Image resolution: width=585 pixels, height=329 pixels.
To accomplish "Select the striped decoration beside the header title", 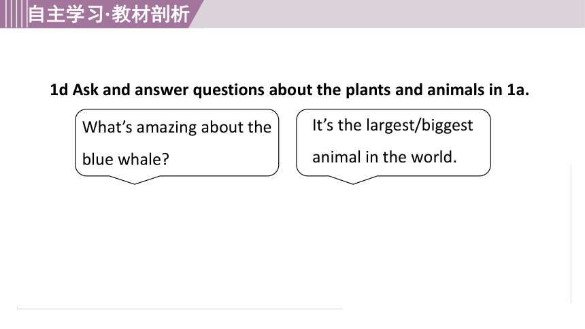I will [x=14, y=14].
